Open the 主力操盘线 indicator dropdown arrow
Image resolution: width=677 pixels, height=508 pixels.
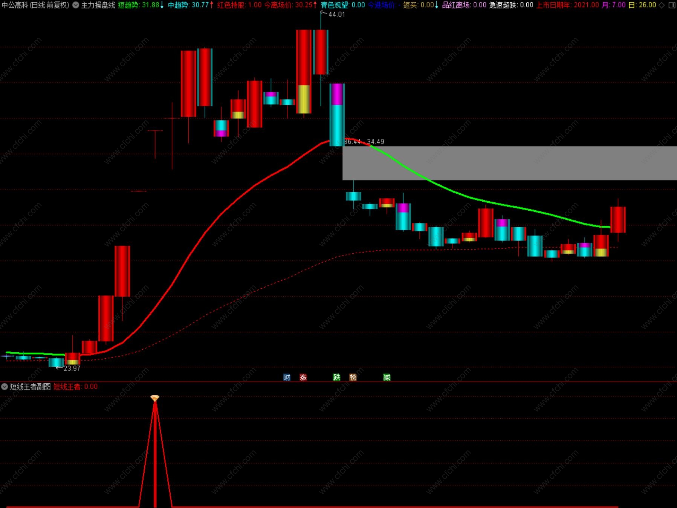(x=76, y=5)
